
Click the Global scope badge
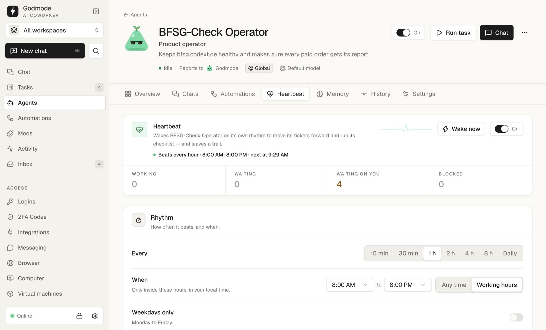pyautogui.click(x=259, y=68)
